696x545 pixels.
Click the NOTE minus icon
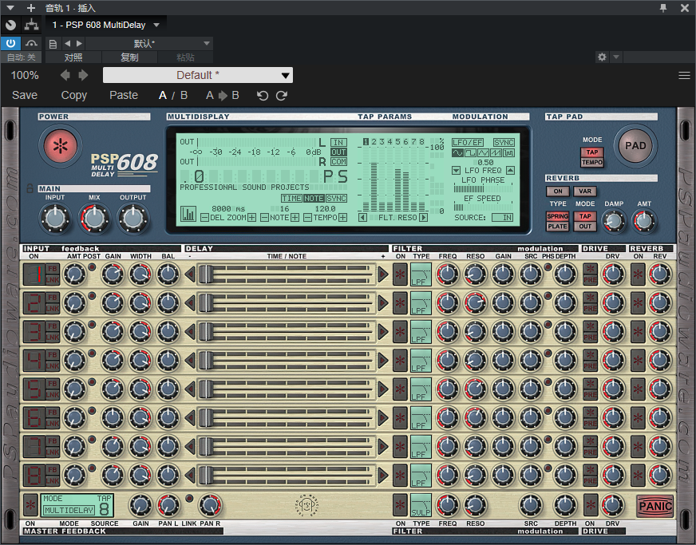point(264,218)
